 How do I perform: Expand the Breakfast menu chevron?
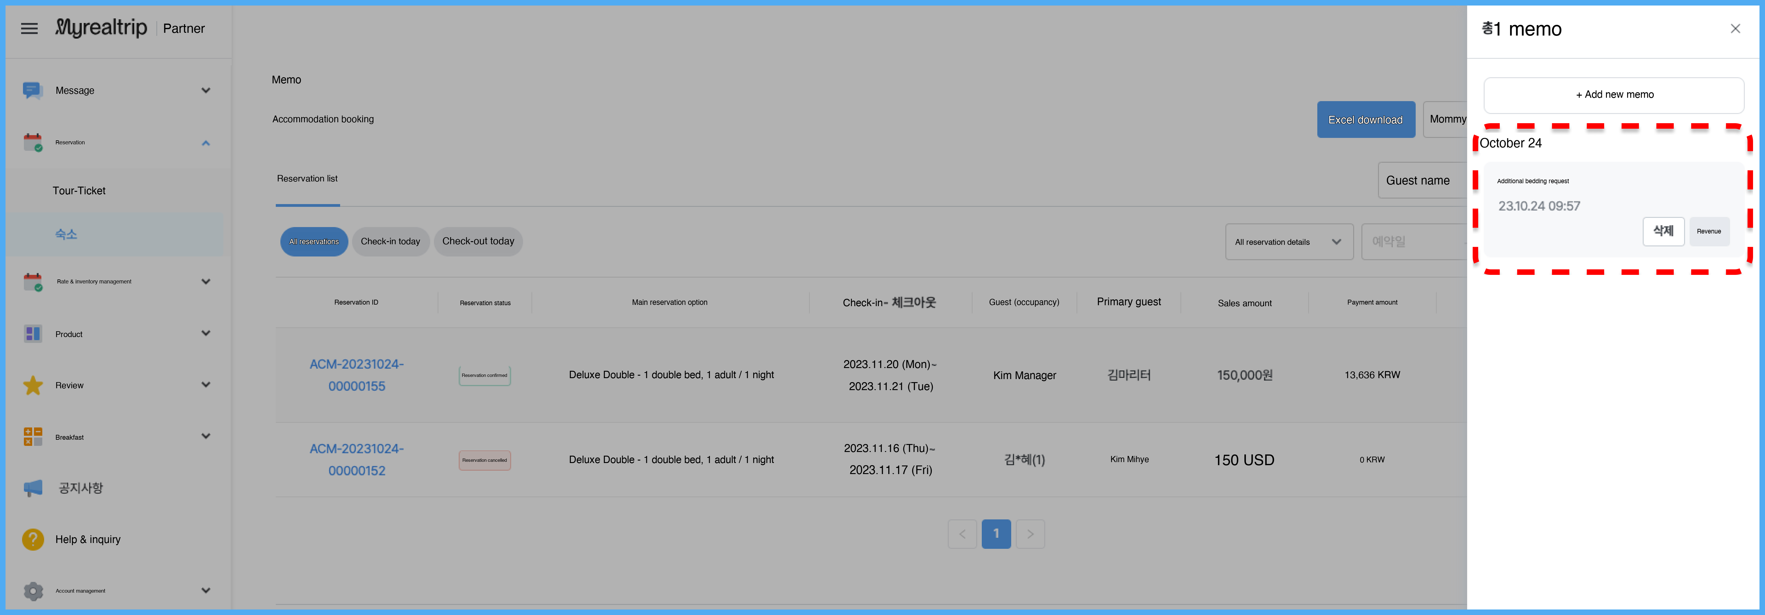point(206,436)
